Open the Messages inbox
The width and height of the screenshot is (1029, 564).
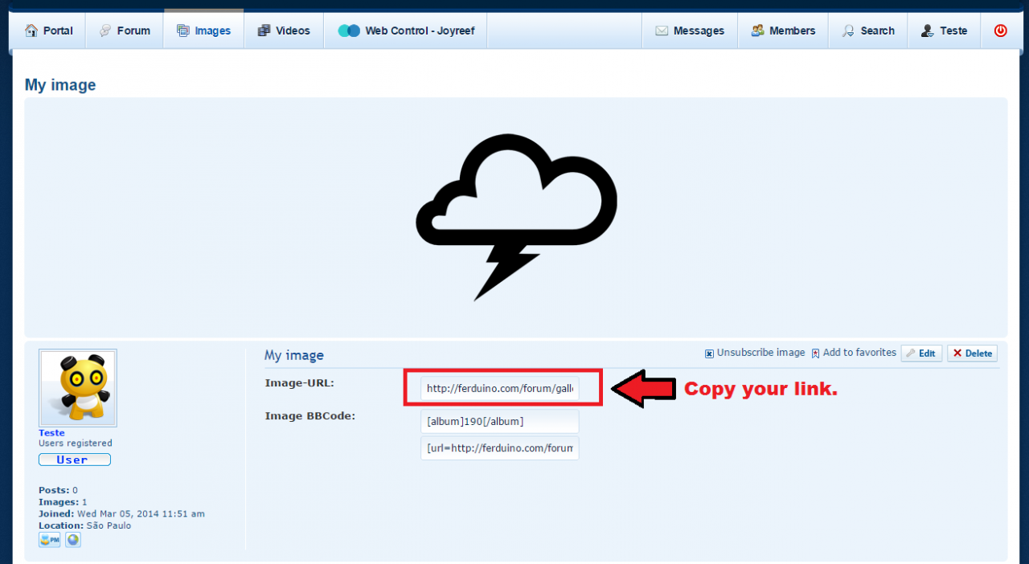point(690,31)
